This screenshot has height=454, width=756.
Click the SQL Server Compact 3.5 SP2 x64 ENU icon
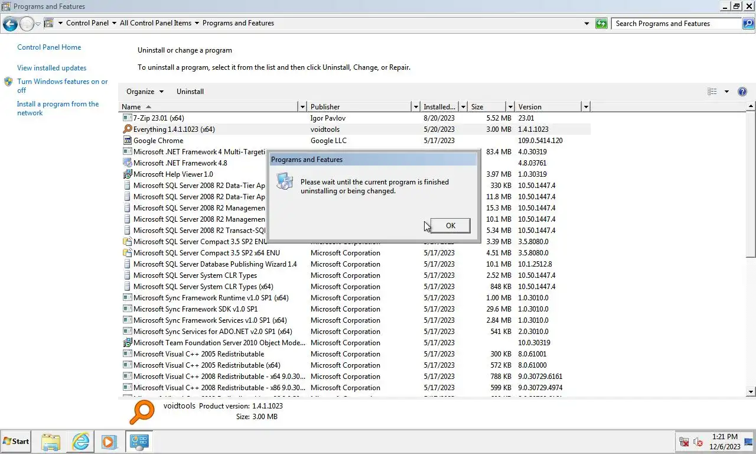pyautogui.click(x=127, y=253)
